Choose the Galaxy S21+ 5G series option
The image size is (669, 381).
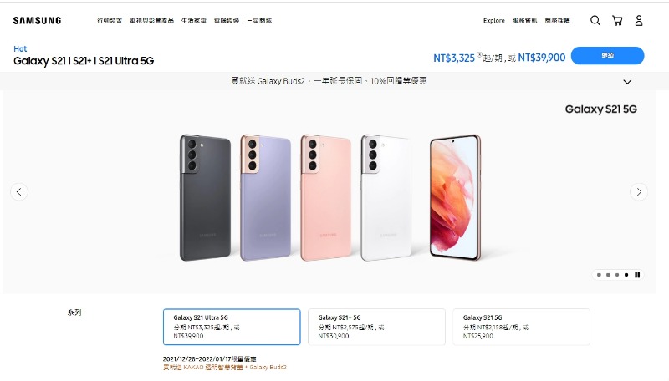(x=376, y=327)
